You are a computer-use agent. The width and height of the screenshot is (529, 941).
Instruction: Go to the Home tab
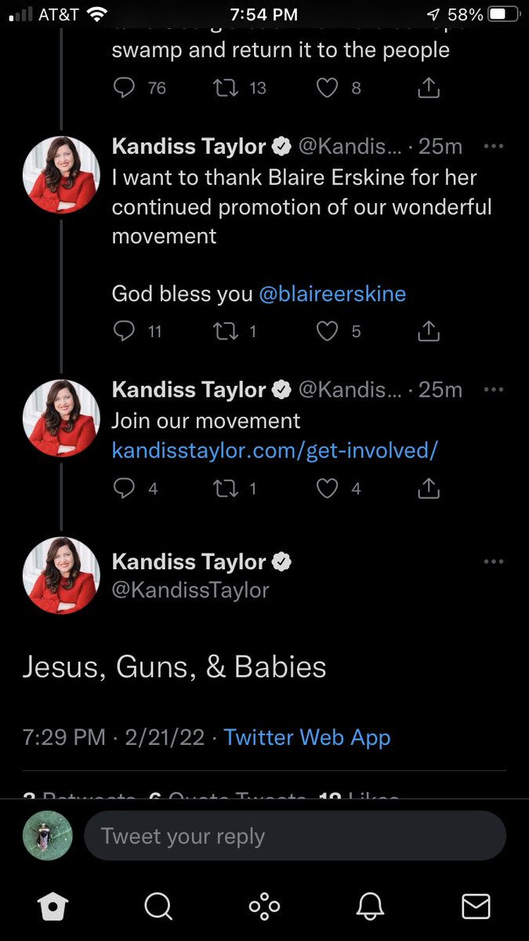[x=53, y=906]
